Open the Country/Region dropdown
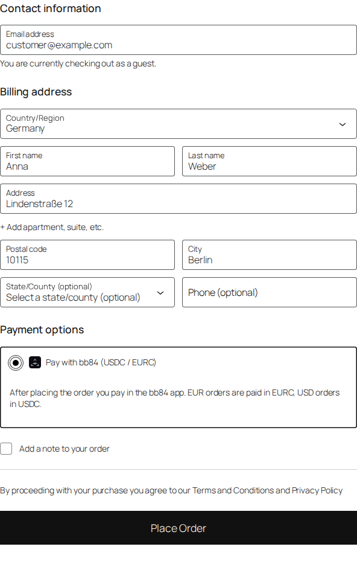 point(178,124)
